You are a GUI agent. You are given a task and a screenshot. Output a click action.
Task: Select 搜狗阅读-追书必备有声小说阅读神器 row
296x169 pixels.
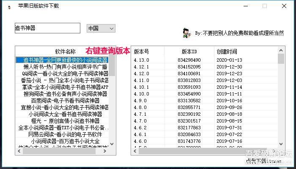coord(62,94)
